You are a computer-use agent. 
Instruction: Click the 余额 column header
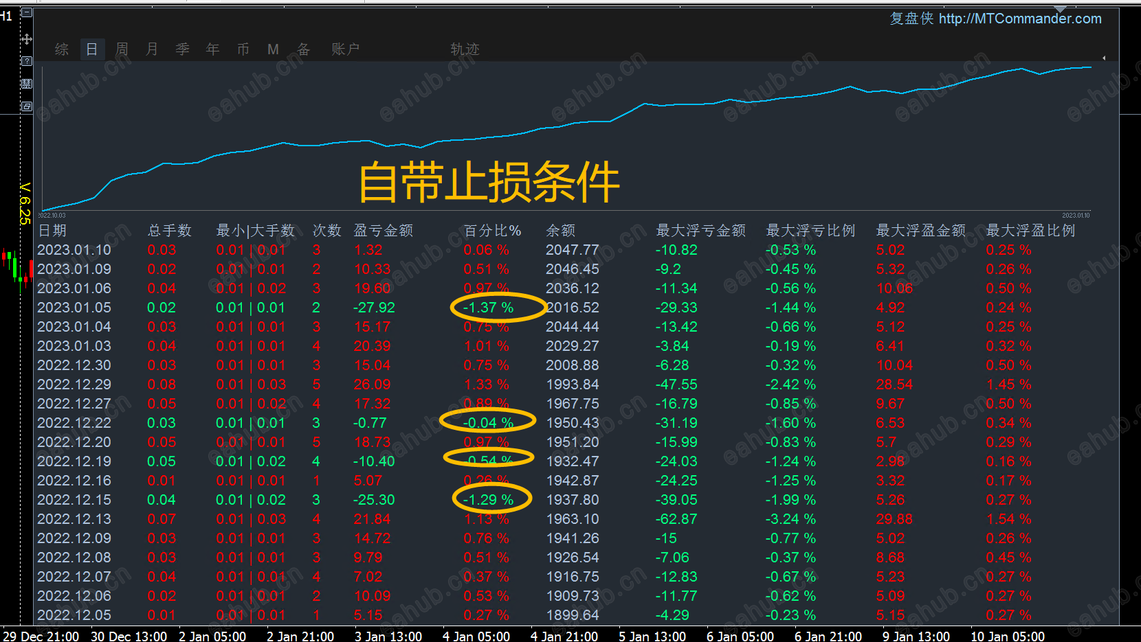(x=561, y=231)
